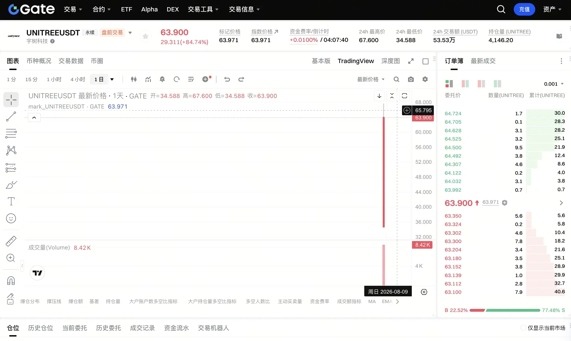Open the 历史仓位 tab
The width and height of the screenshot is (571, 341).
[x=41, y=328]
